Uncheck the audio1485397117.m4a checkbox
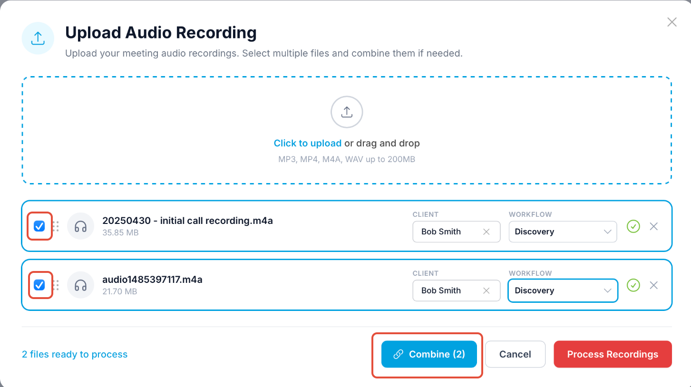 pyautogui.click(x=39, y=285)
